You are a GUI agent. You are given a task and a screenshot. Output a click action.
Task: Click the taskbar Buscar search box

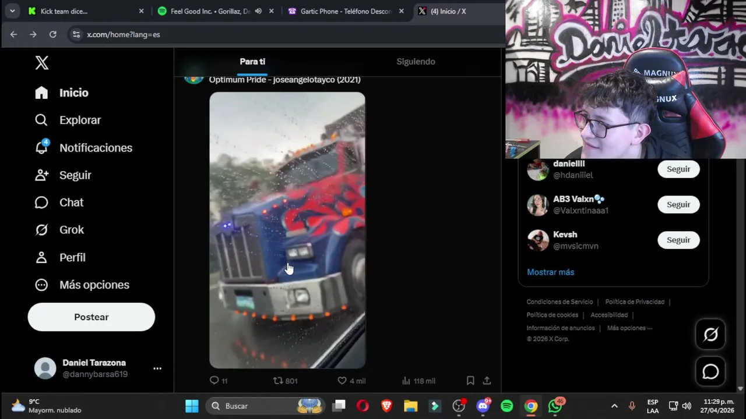click(x=266, y=406)
